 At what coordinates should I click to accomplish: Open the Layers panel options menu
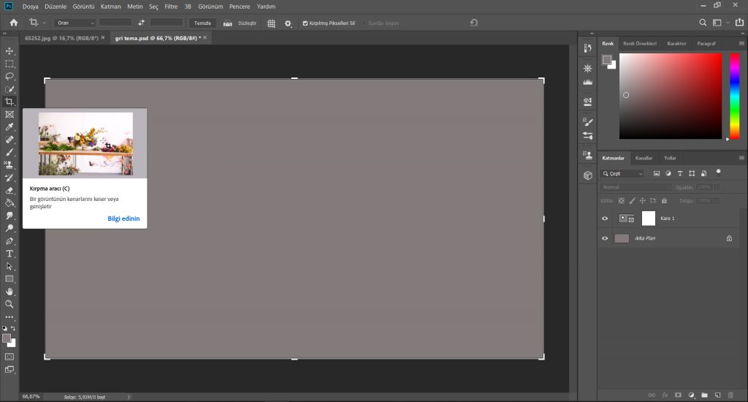point(741,158)
